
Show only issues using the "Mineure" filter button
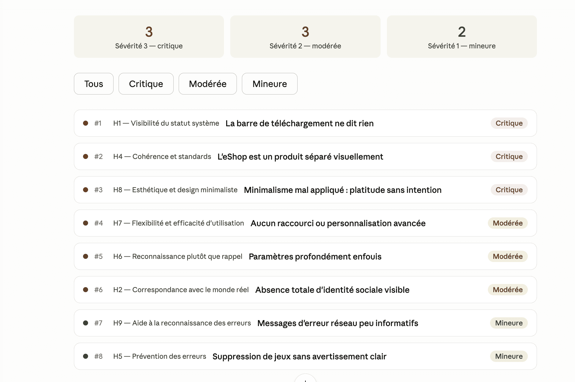coord(270,84)
